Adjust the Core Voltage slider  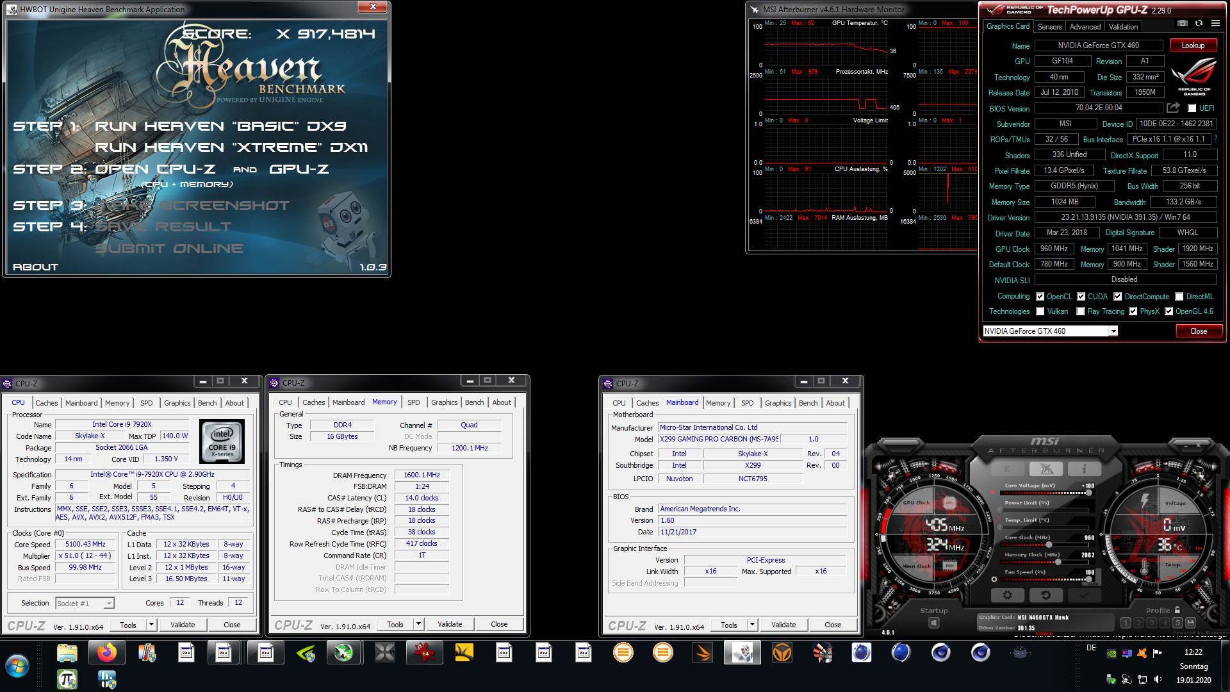[x=1045, y=493]
